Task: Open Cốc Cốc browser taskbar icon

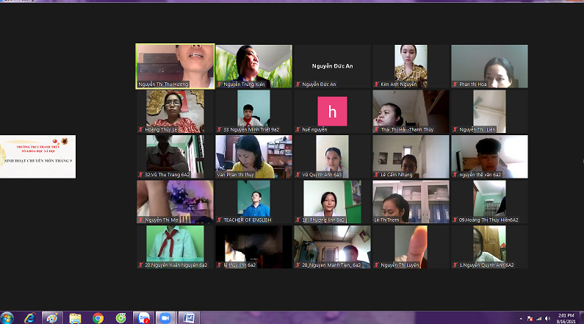Action: point(120,317)
